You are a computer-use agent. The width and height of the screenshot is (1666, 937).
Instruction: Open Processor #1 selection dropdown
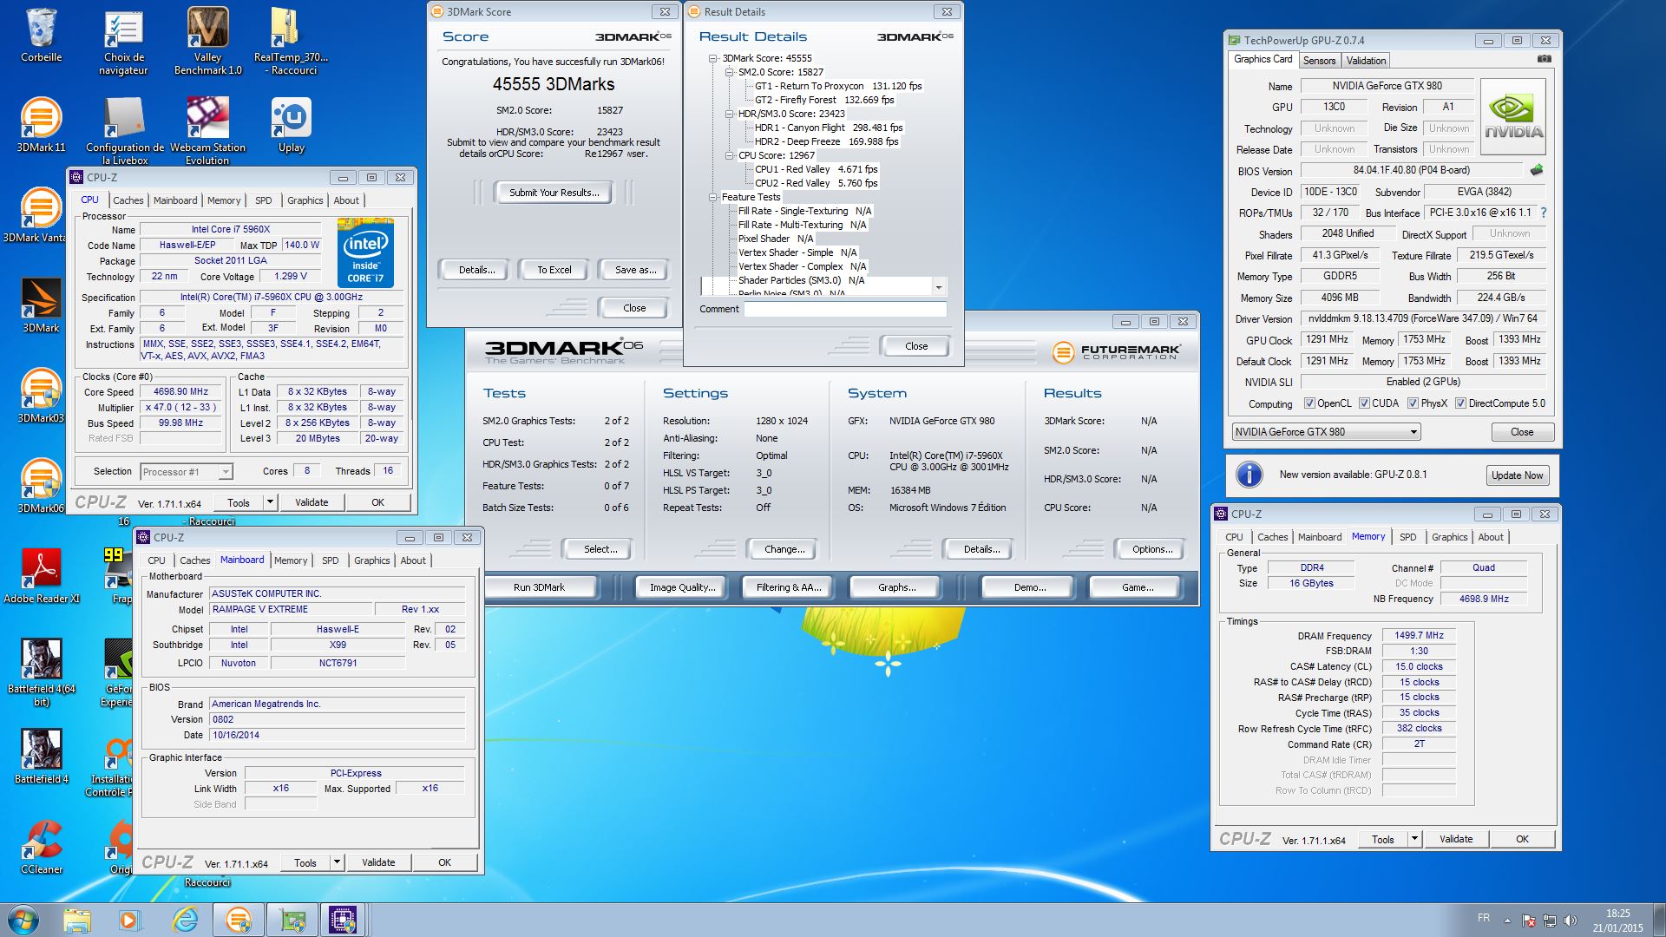186,472
